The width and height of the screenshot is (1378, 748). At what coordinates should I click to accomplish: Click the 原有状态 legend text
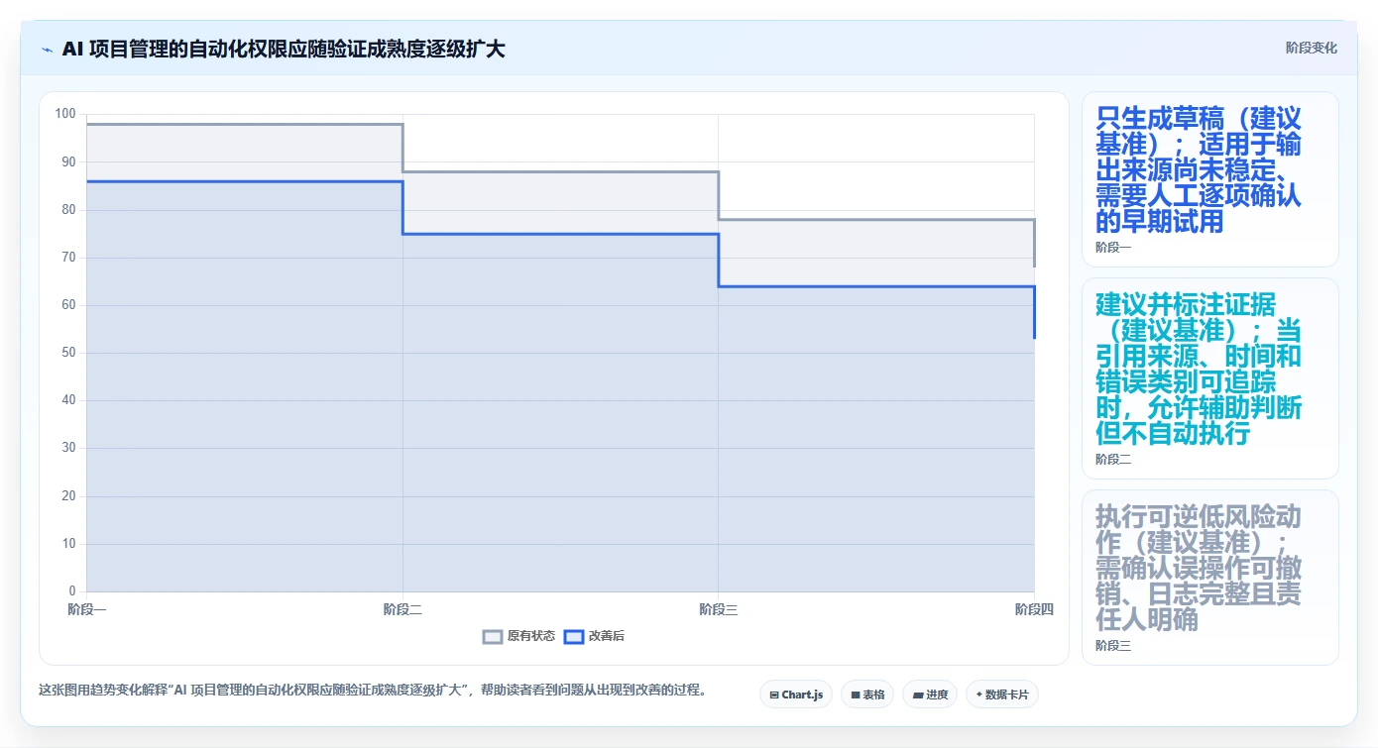(531, 636)
